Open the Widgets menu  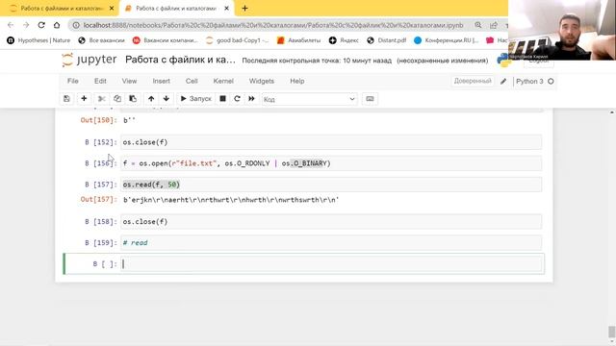pyautogui.click(x=261, y=81)
